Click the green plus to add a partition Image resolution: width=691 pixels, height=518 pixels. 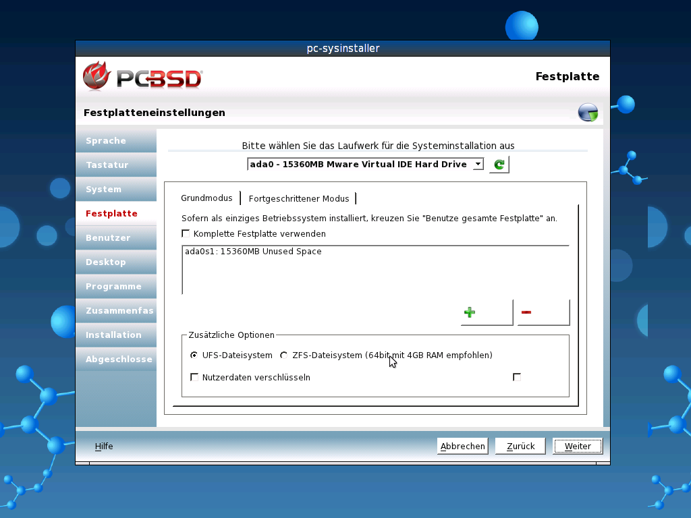pos(470,312)
